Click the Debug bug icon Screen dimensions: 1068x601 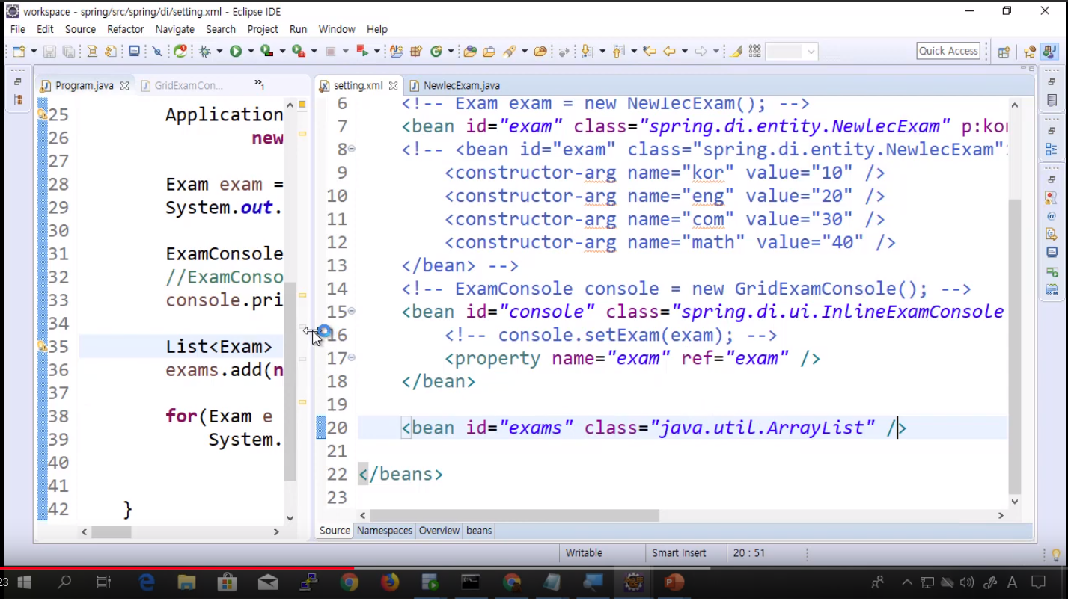pyautogui.click(x=204, y=52)
